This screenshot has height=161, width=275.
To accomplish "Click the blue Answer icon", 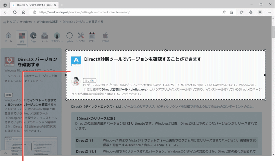I will click(x=76, y=61).
